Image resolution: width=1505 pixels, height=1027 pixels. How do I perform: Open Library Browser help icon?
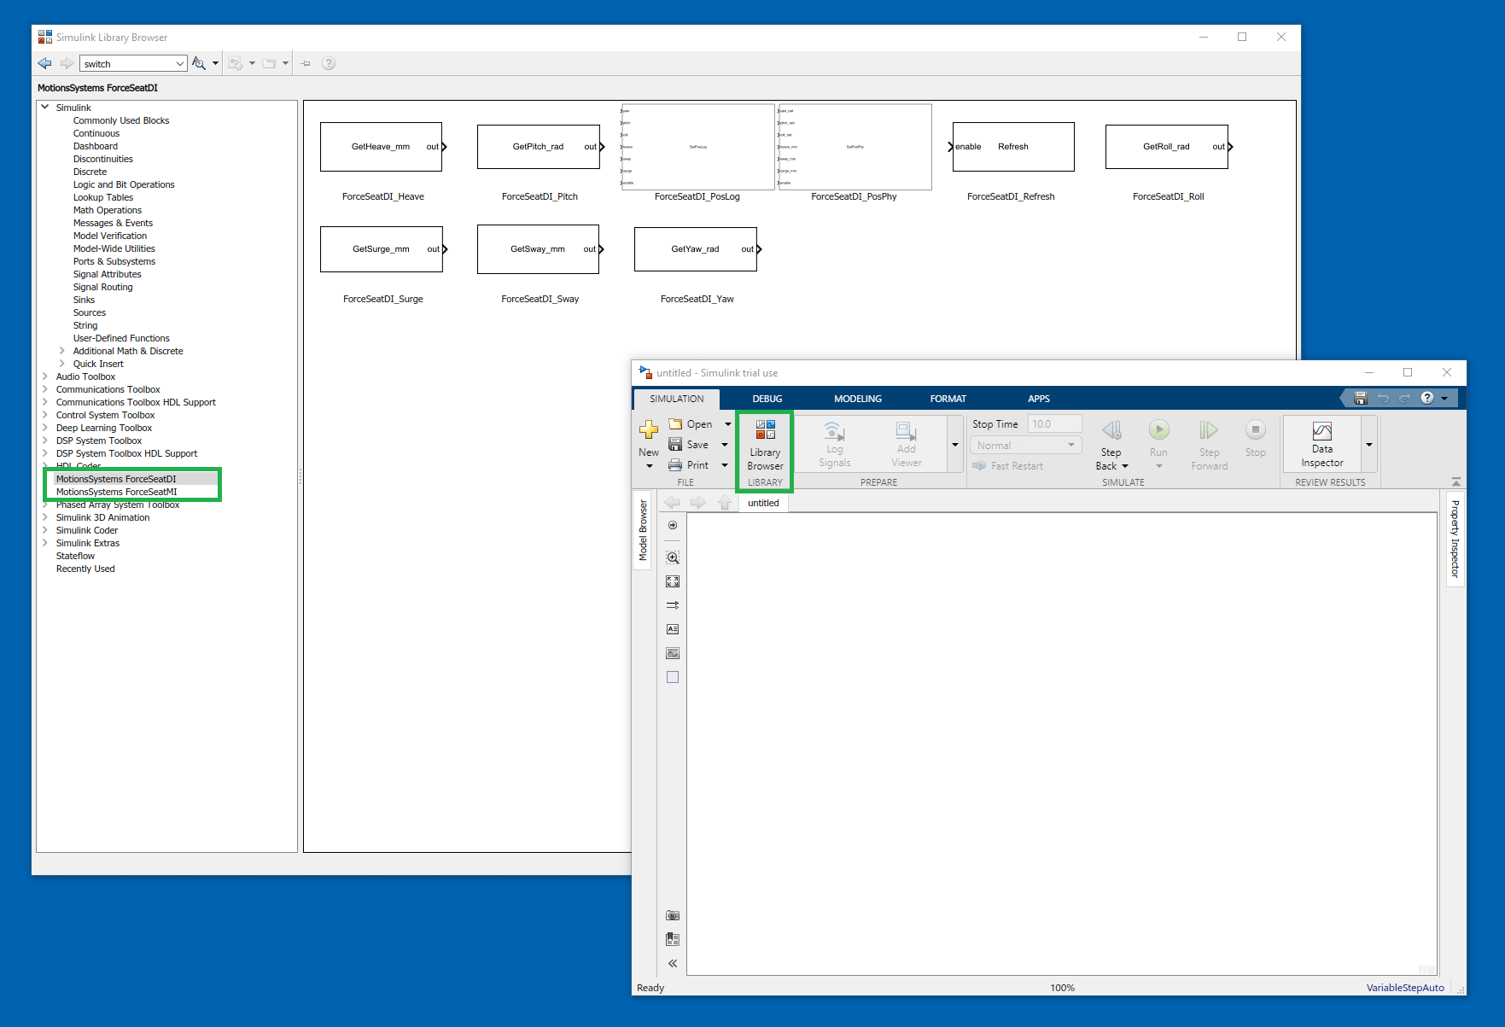coord(329,63)
